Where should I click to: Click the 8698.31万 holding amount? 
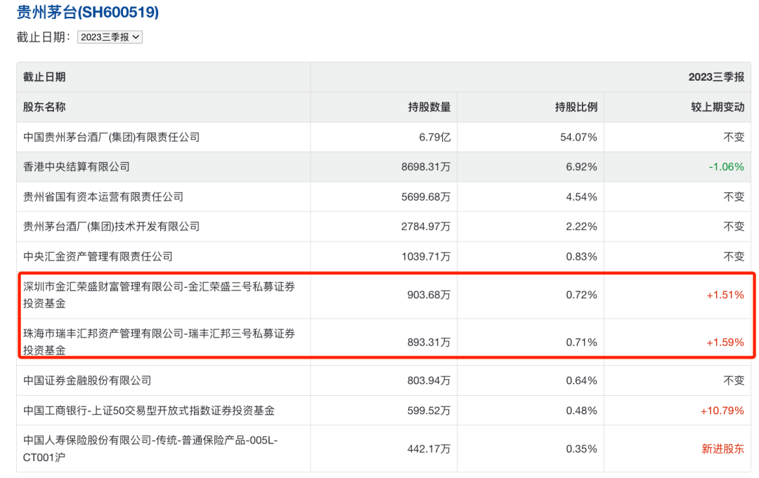coord(426,167)
